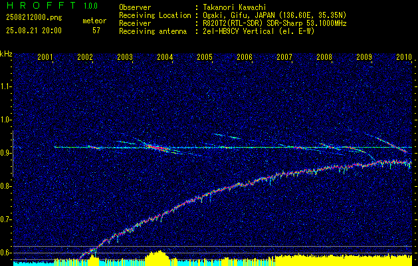Click the HROFFT program title text
This screenshot has width=418, height=266.
pos(41,5)
